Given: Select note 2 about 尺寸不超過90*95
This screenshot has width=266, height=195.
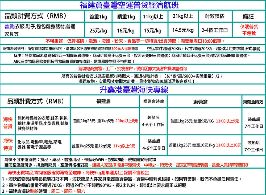Looking at the screenshot, I should point(94,185).
